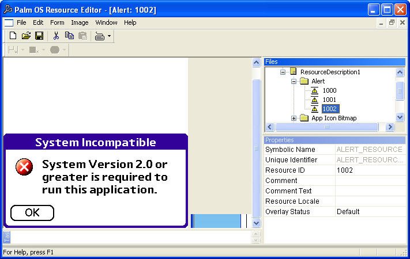The image size is (410, 259).
Task: Collapse the ResourceDescription1 tree node
Action: [283, 72]
